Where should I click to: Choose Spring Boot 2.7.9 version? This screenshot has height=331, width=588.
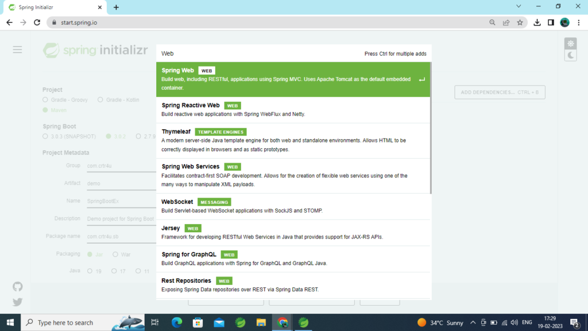click(146, 136)
